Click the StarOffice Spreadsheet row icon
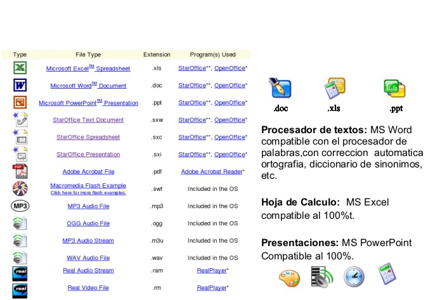 click(x=20, y=137)
